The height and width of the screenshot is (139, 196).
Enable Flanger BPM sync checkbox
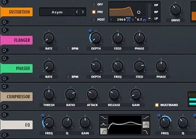pyautogui.click(x=68, y=49)
